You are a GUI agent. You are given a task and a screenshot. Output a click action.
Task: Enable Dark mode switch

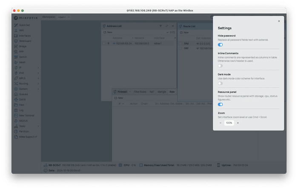click(220, 83)
